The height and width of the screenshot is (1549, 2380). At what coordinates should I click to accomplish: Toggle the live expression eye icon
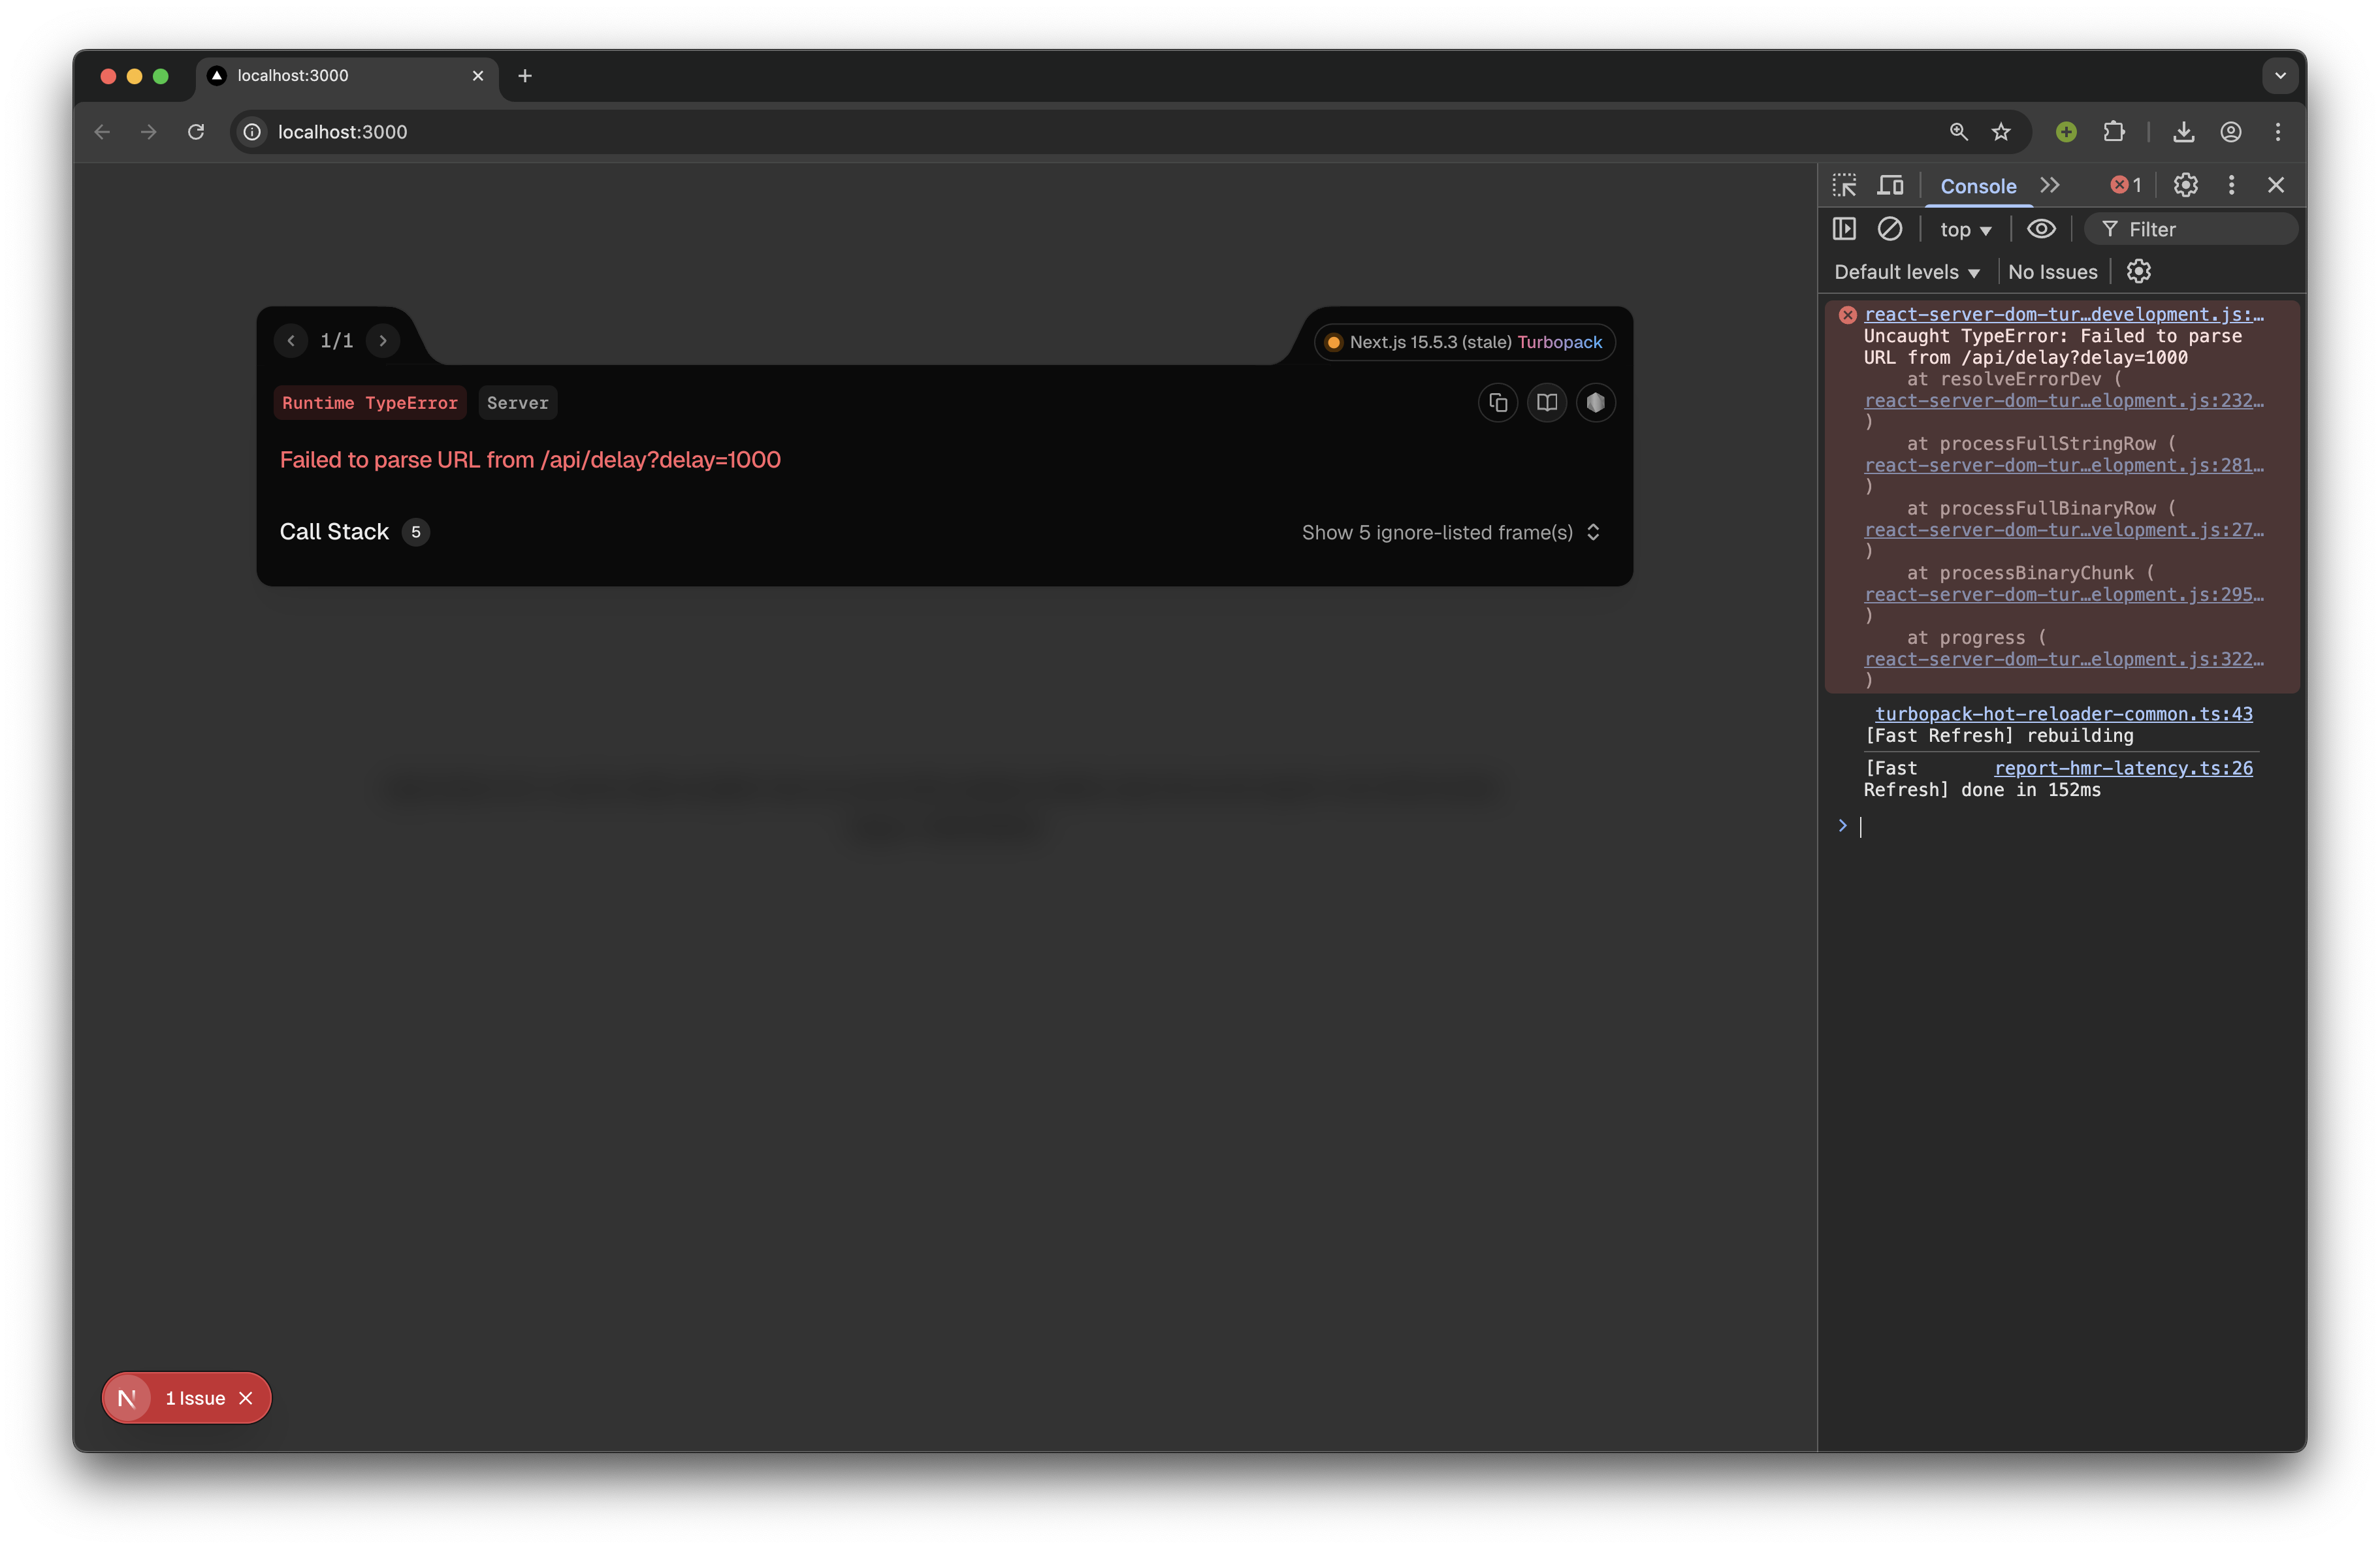2041,229
